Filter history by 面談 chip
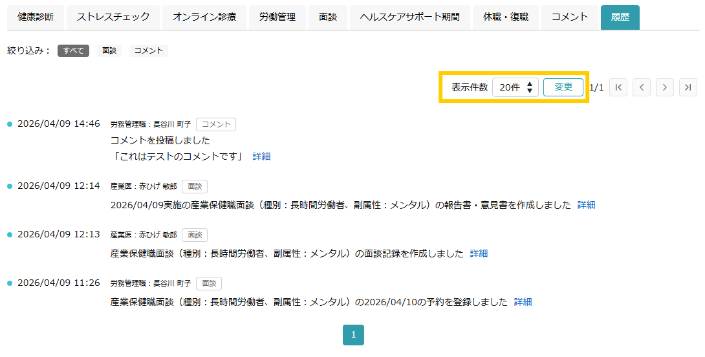Screen dimensions: 705x357 [109, 51]
